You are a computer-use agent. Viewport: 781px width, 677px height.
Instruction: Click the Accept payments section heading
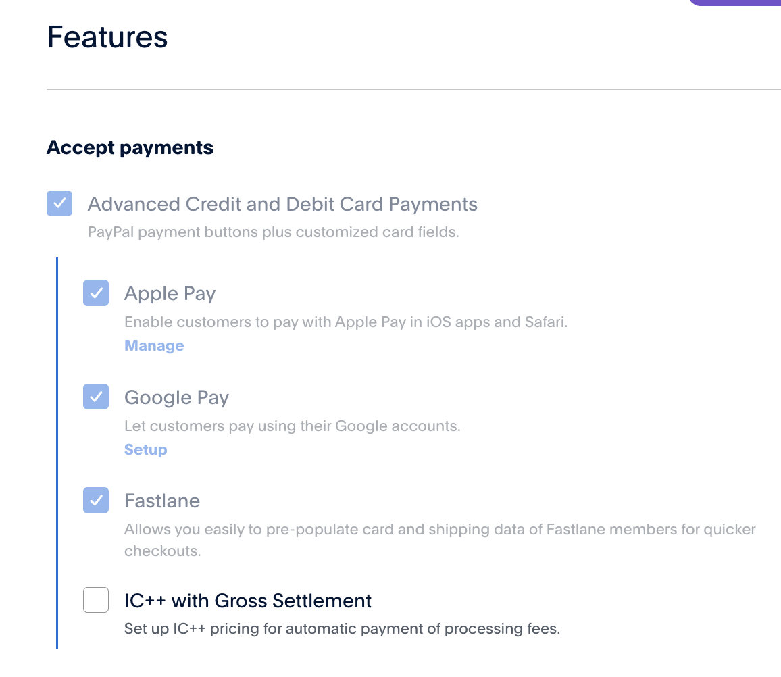click(x=130, y=148)
